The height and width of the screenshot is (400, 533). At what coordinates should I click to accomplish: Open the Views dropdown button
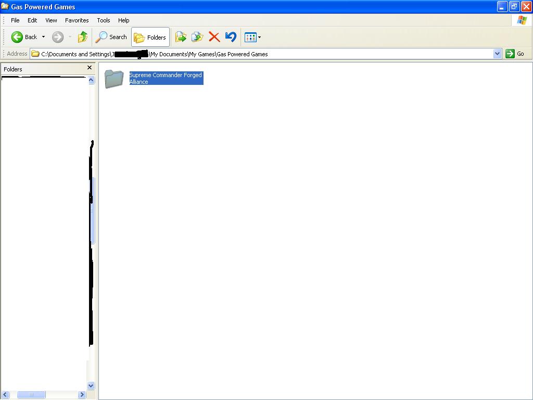pos(252,37)
